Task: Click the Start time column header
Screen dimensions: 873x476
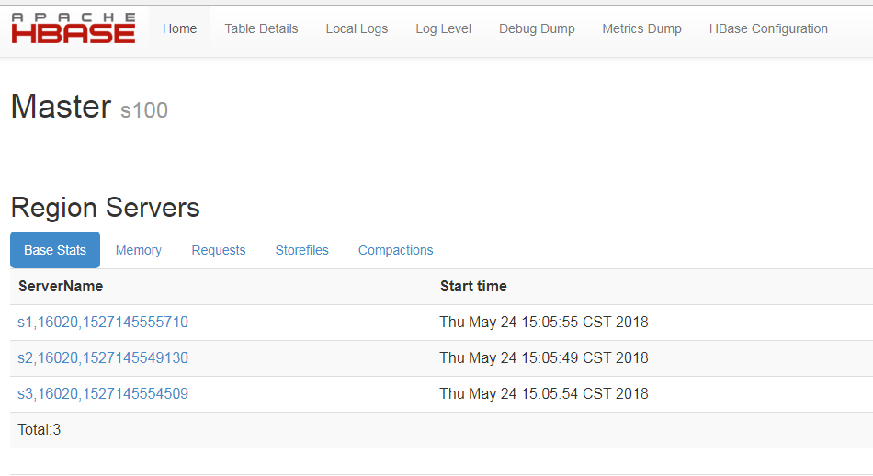Action: [473, 286]
